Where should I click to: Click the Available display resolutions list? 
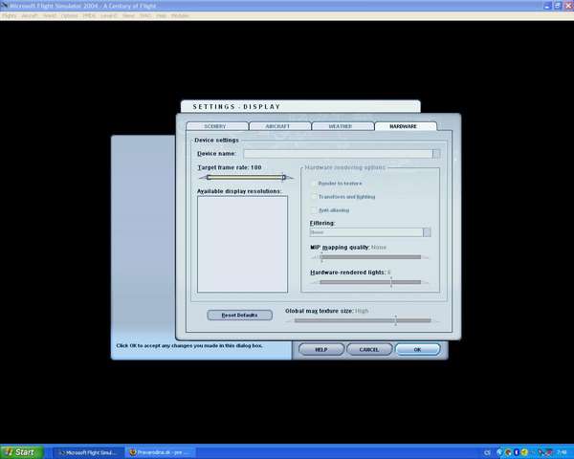(242, 244)
